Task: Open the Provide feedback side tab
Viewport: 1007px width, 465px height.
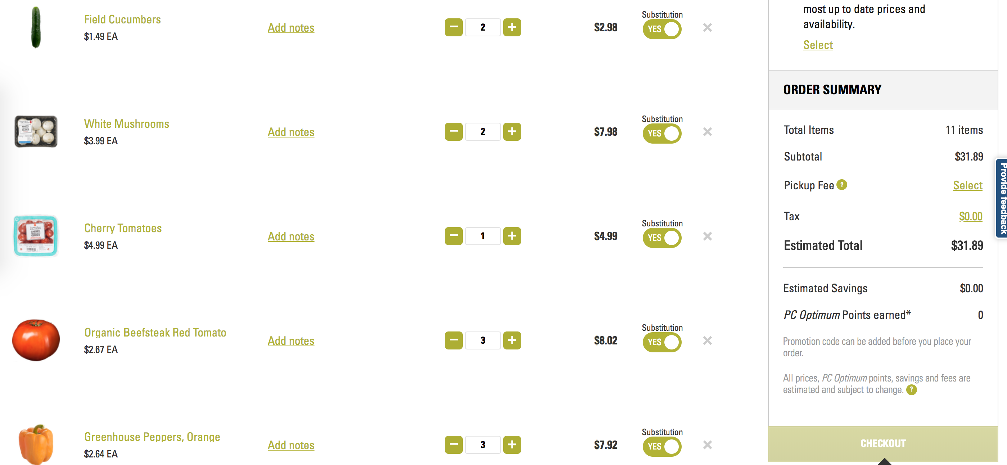Action: point(1002,198)
